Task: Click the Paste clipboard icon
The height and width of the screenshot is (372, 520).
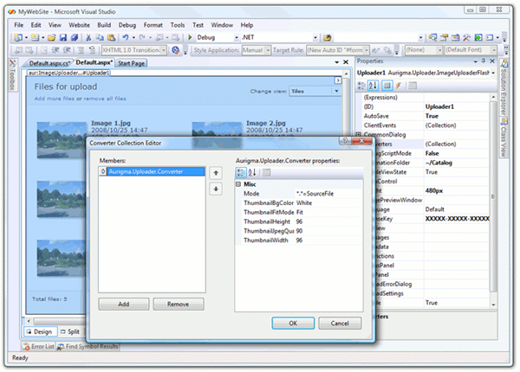Action: [111, 37]
